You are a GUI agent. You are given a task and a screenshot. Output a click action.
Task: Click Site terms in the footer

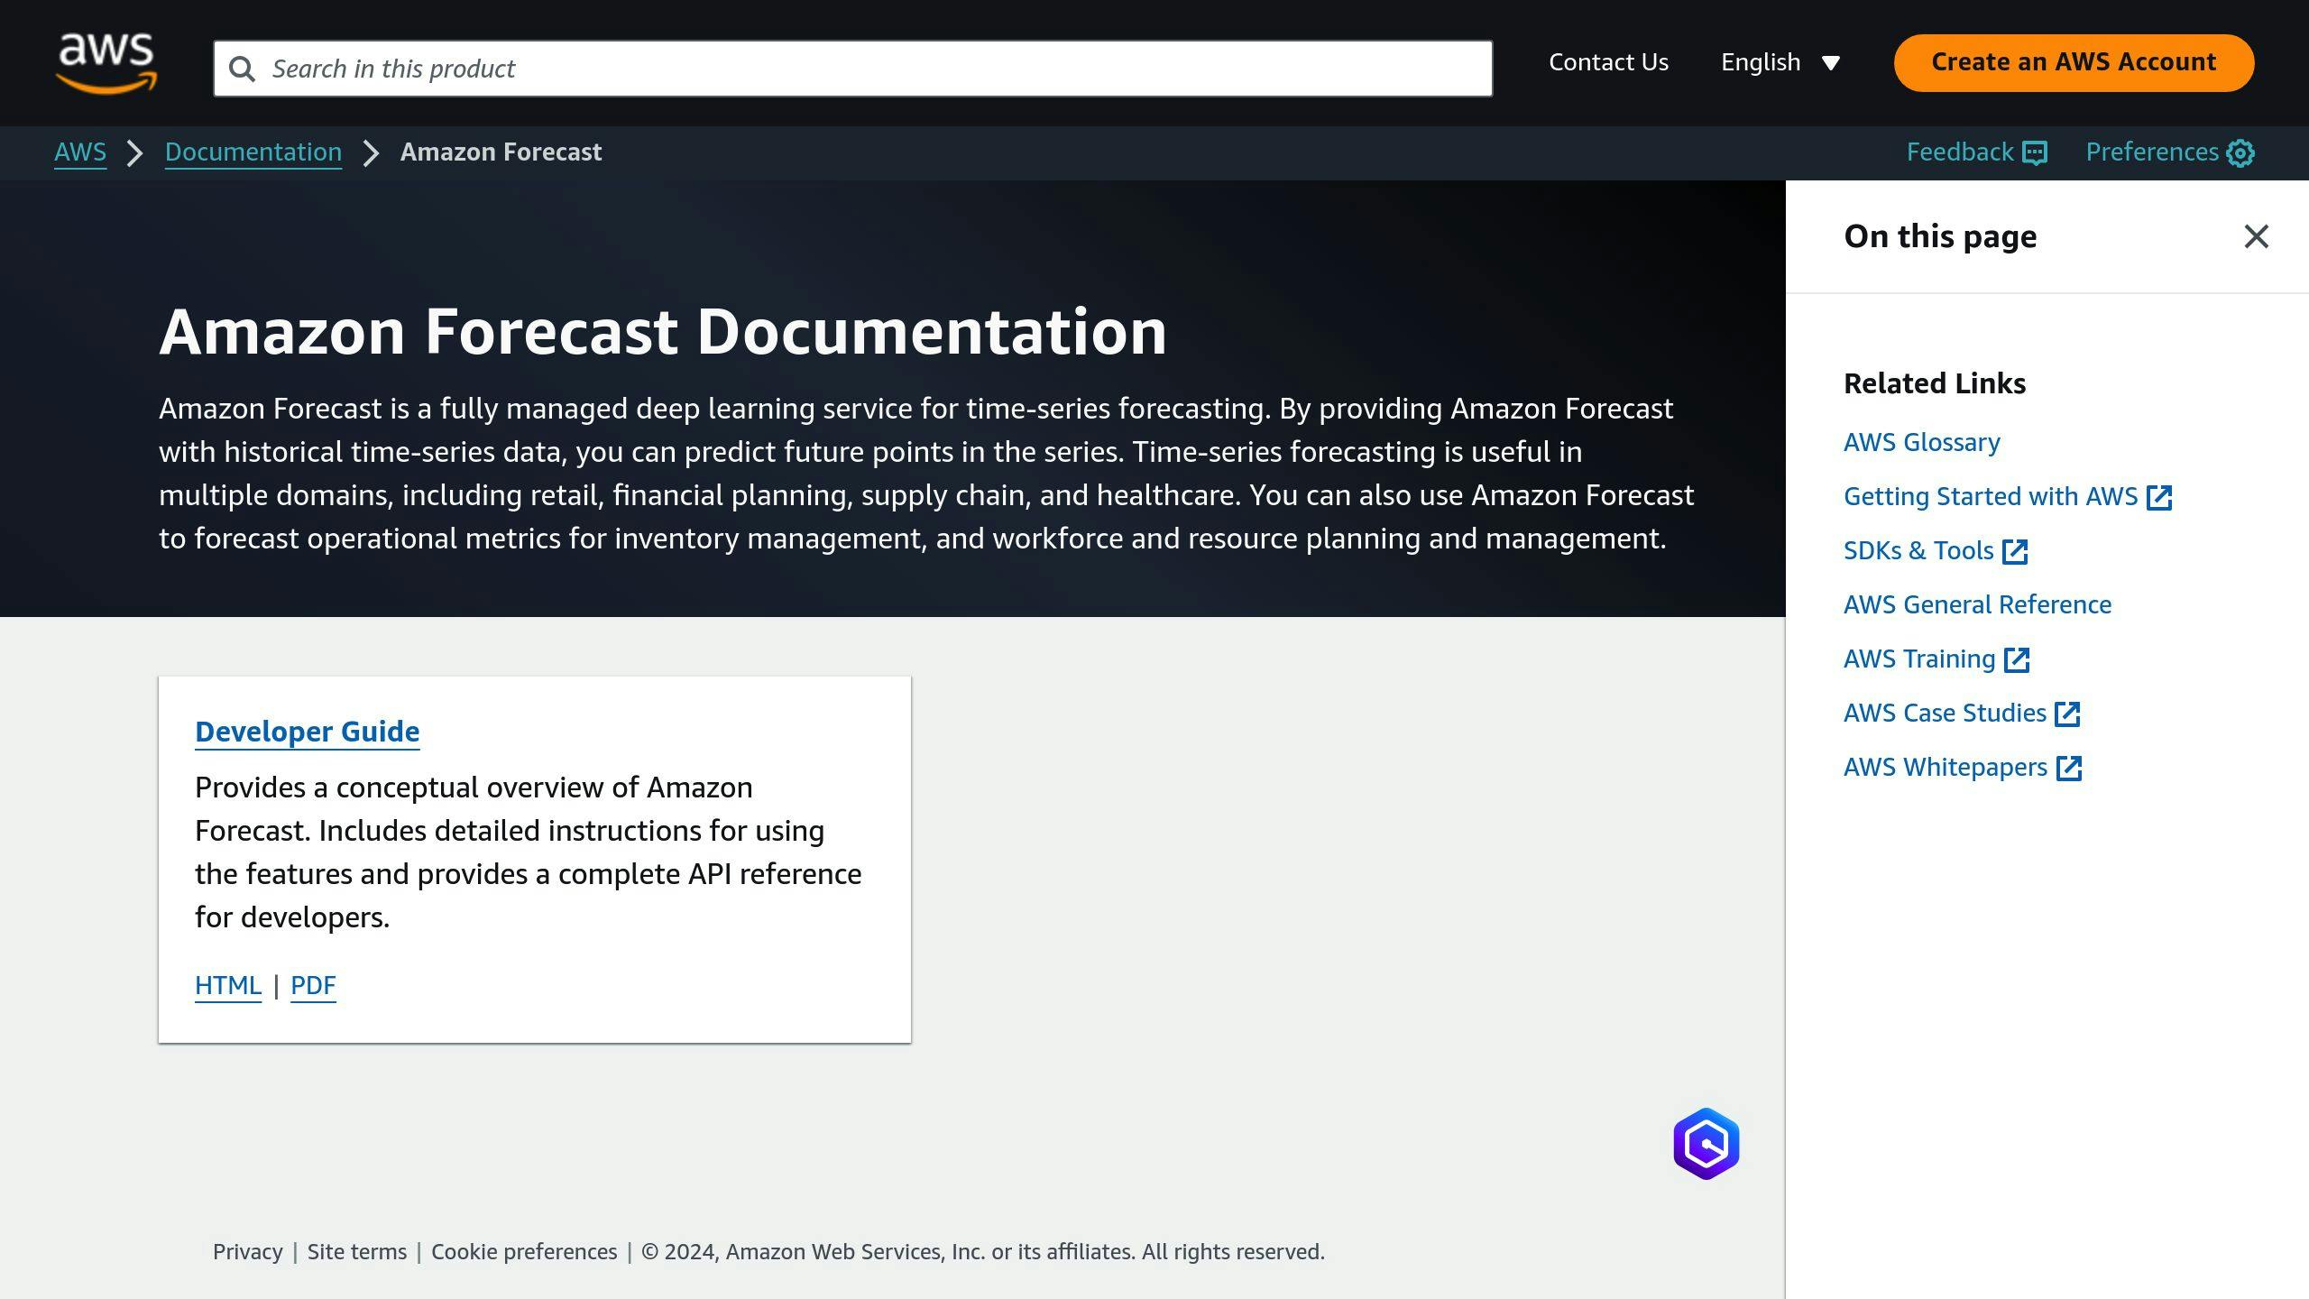(357, 1252)
